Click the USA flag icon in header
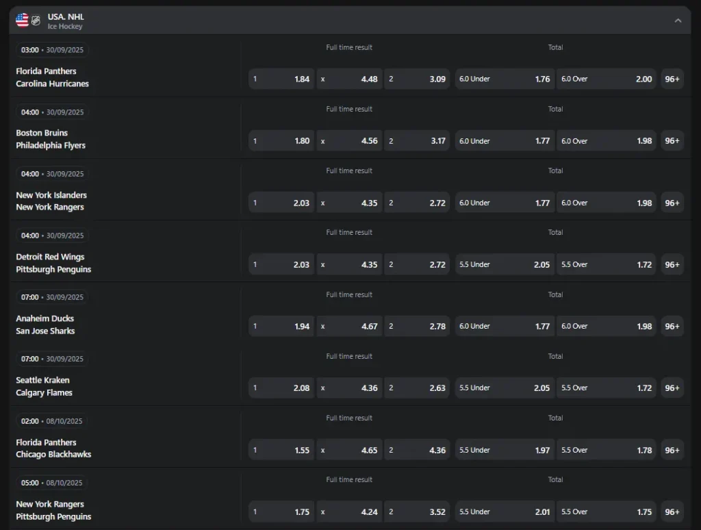This screenshot has width=701, height=530. pyautogui.click(x=22, y=21)
